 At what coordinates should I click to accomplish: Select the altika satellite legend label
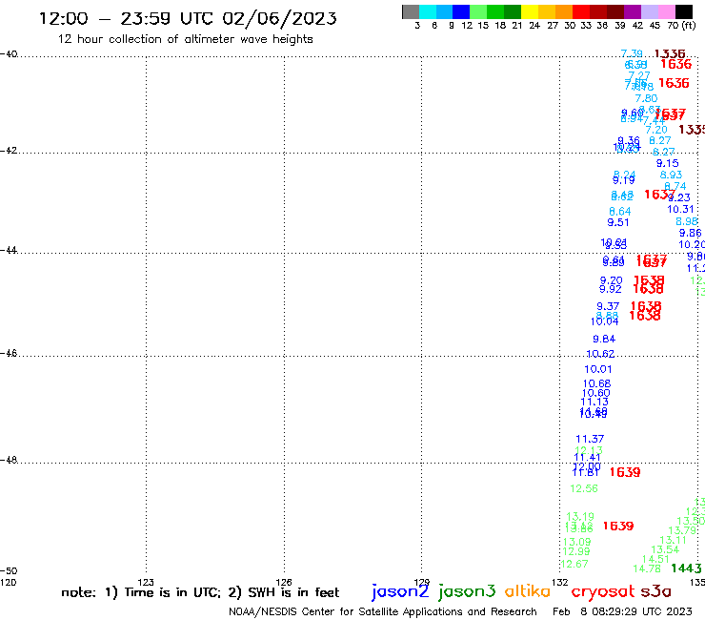[527, 591]
